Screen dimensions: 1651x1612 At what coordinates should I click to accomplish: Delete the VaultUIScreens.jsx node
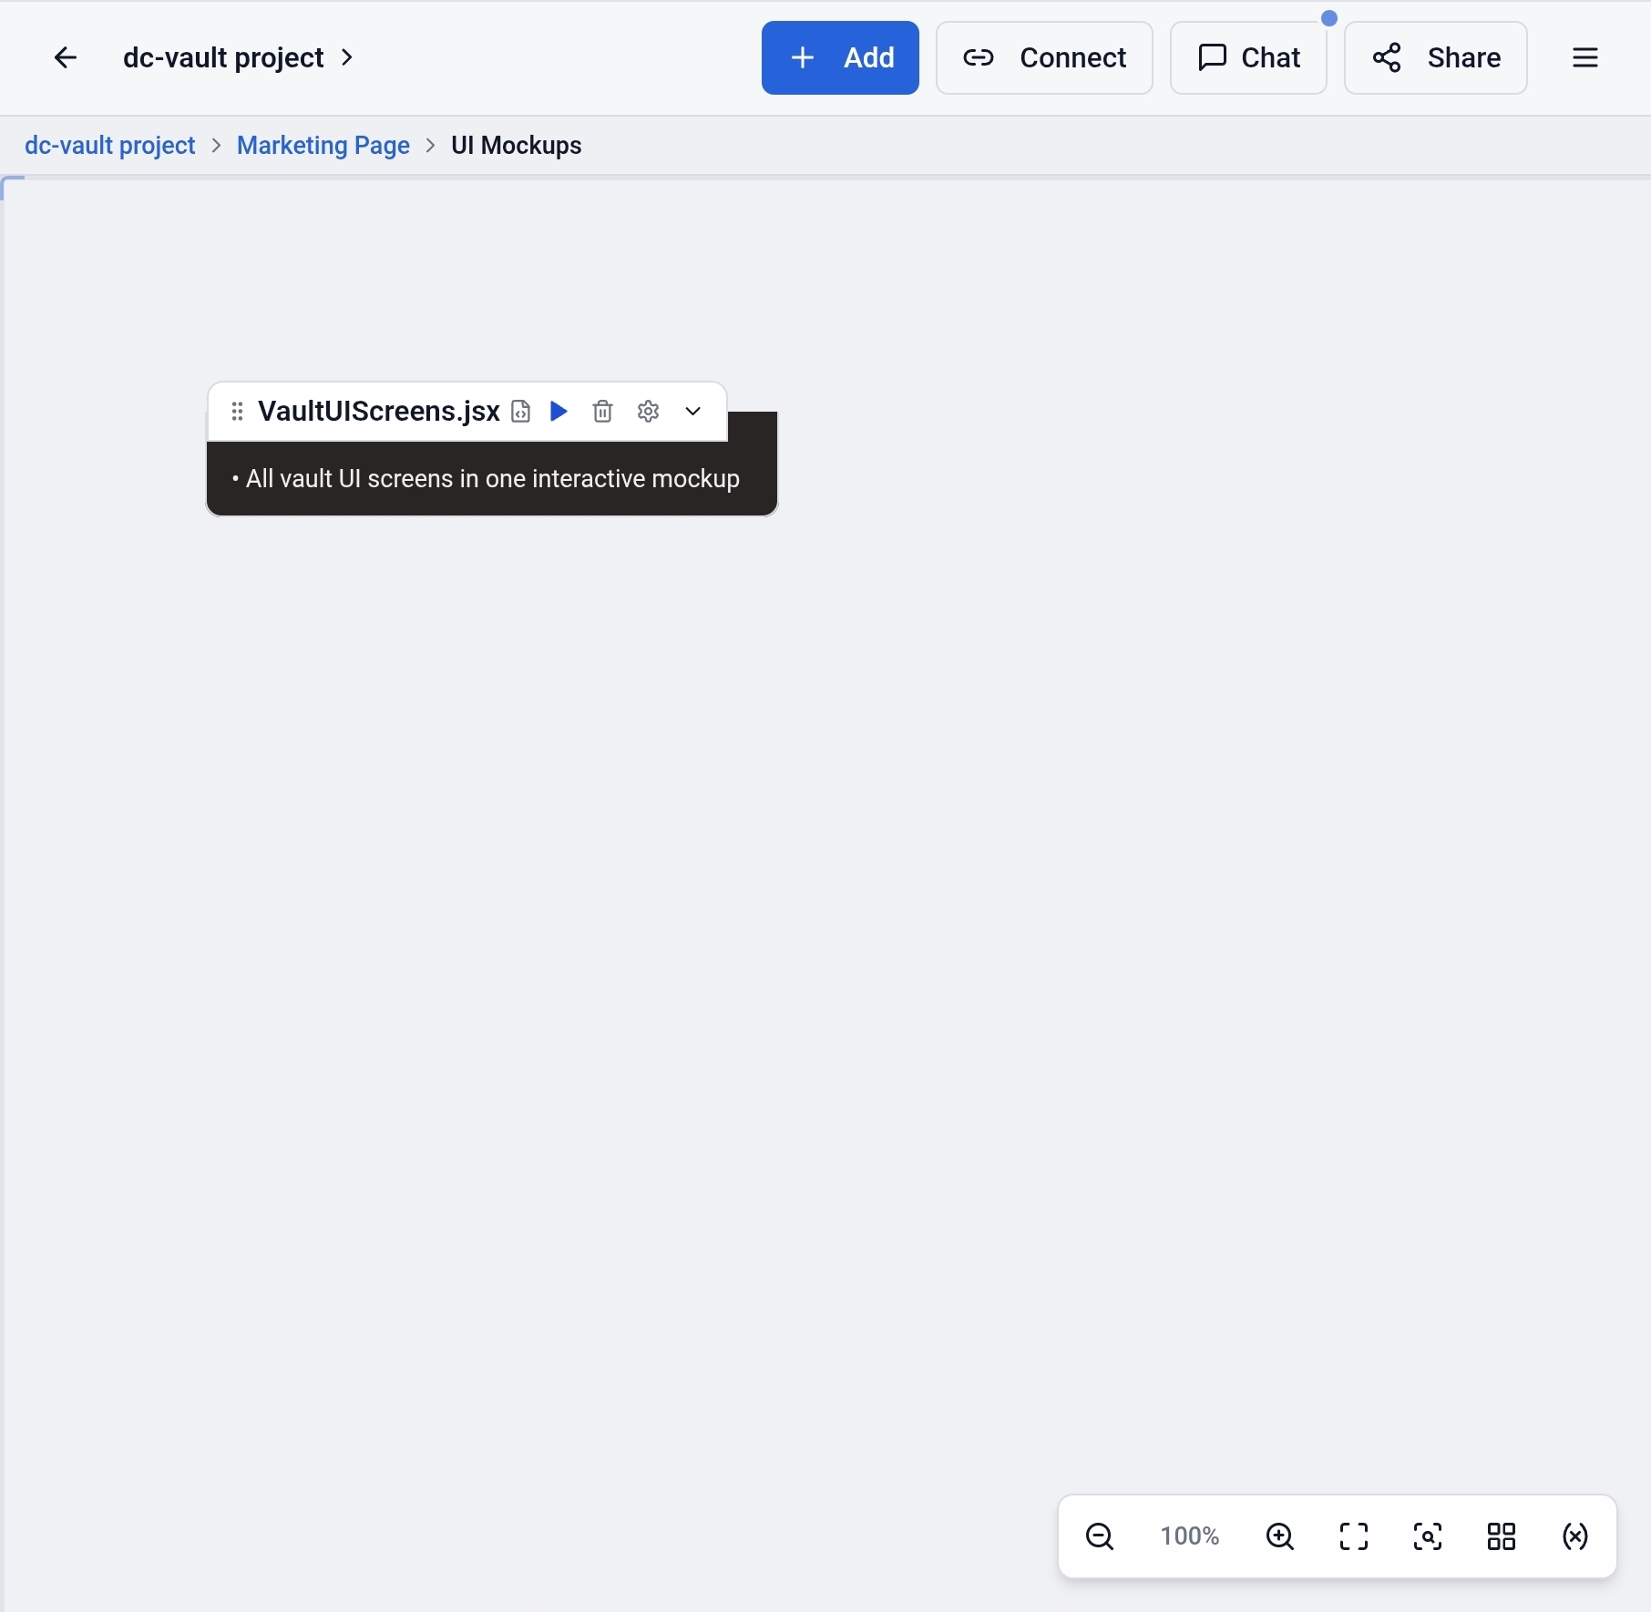(602, 412)
